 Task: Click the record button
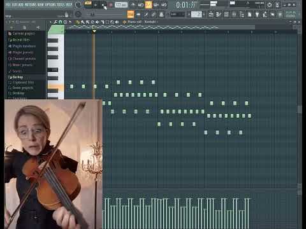(x=110, y=5)
